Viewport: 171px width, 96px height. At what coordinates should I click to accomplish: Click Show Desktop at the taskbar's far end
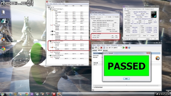coord(170,94)
